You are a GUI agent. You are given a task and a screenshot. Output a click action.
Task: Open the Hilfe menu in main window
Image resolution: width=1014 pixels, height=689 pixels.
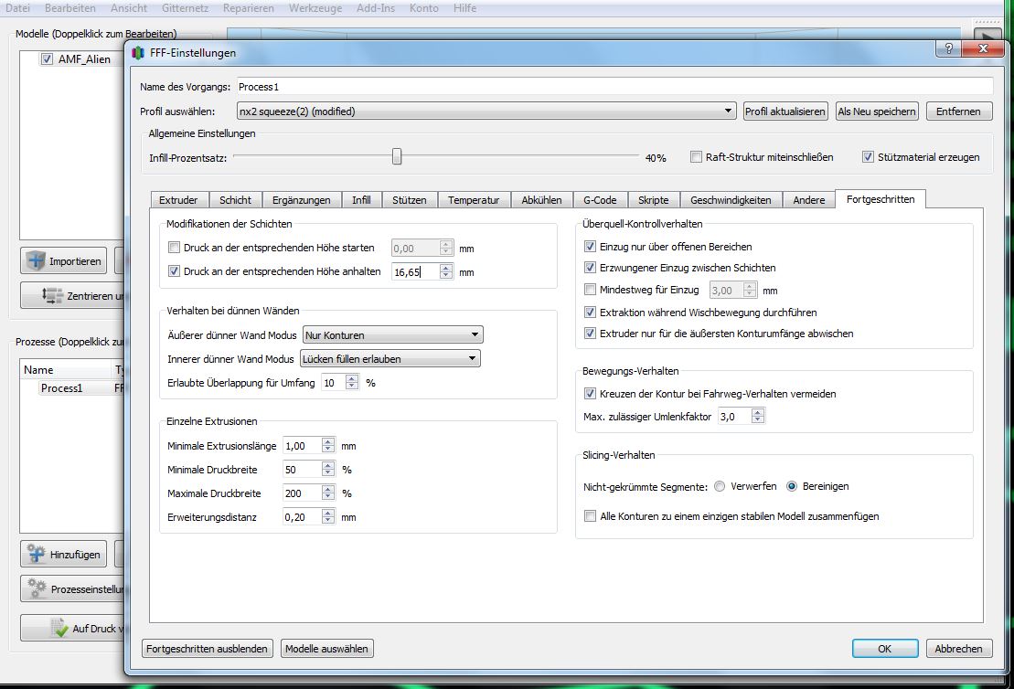point(465,7)
